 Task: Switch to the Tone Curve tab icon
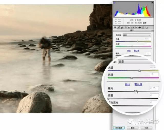click(119, 28)
